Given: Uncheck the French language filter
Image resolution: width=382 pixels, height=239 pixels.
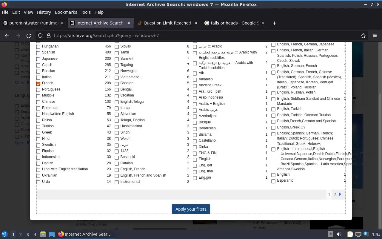Looking at the screenshot, I should [38, 84].
